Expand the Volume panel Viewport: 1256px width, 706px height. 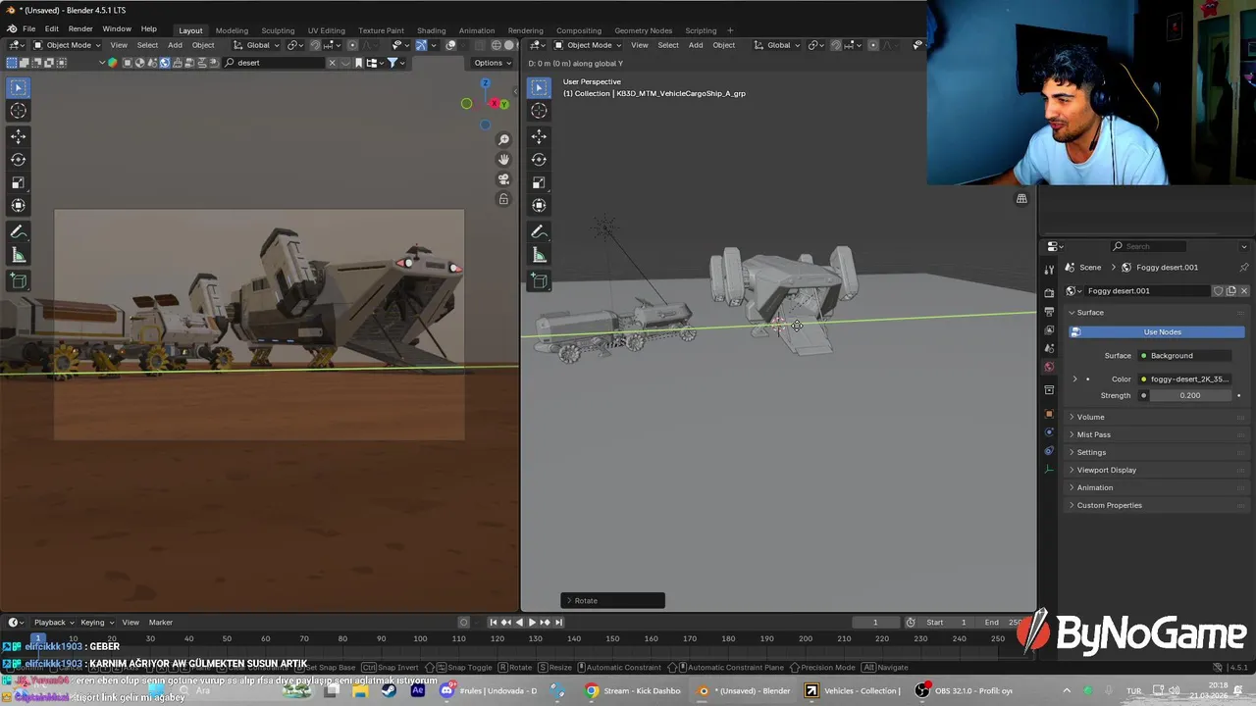[x=1090, y=417]
